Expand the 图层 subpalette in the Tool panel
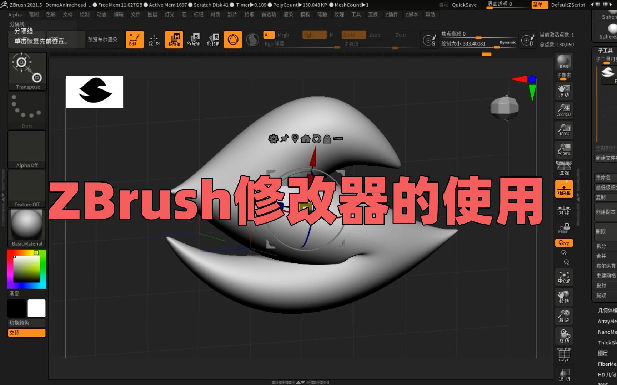Viewport: 617px width, 385px height. [x=603, y=353]
